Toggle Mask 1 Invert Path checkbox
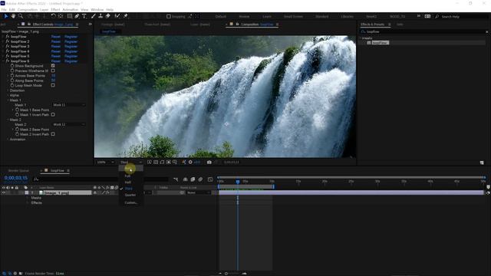The height and width of the screenshot is (276, 491). [x=53, y=114]
